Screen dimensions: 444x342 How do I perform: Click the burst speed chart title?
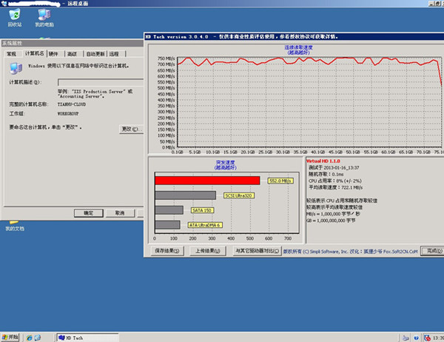click(226, 165)
